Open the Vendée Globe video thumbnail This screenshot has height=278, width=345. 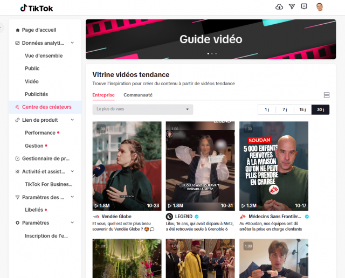(x=127, y=166)
